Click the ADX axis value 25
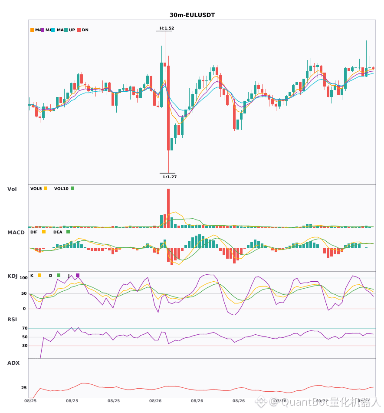 (24, 388)
